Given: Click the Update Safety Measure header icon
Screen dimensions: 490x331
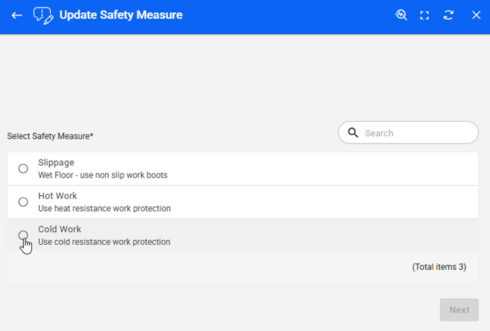Looking at the screenshot, I should [x=43, y=15].
